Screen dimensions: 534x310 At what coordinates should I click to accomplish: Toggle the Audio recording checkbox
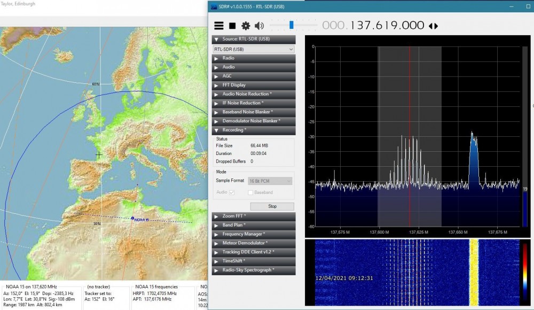tap(232, 192)
